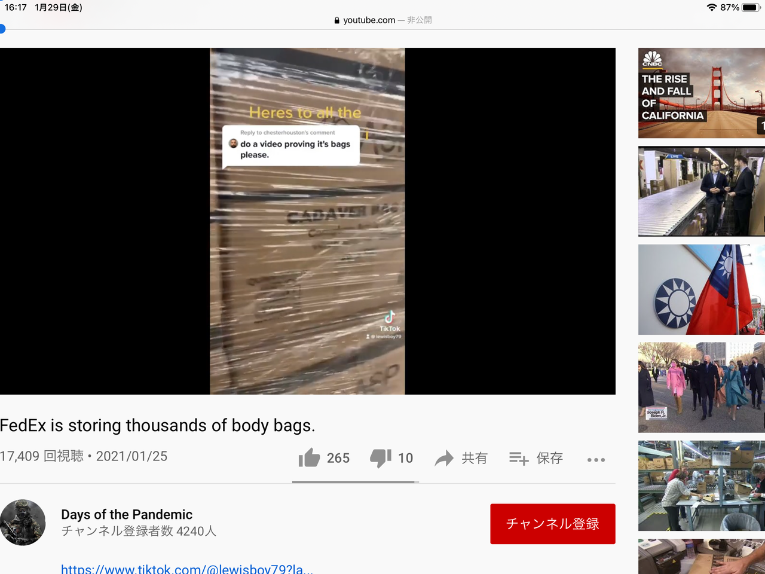Tap the 17,409 回視聴 view count
The image size is (765, 574).
tap(42, 456)
